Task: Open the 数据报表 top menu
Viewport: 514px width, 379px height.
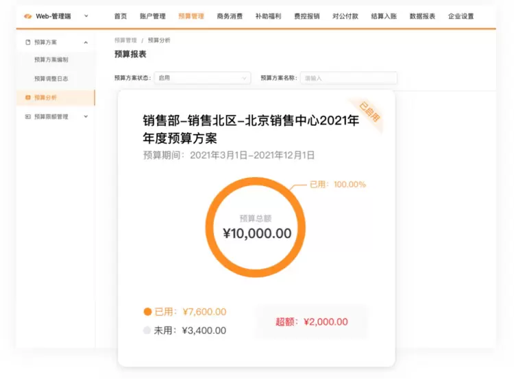Action: tap(422, 16)
